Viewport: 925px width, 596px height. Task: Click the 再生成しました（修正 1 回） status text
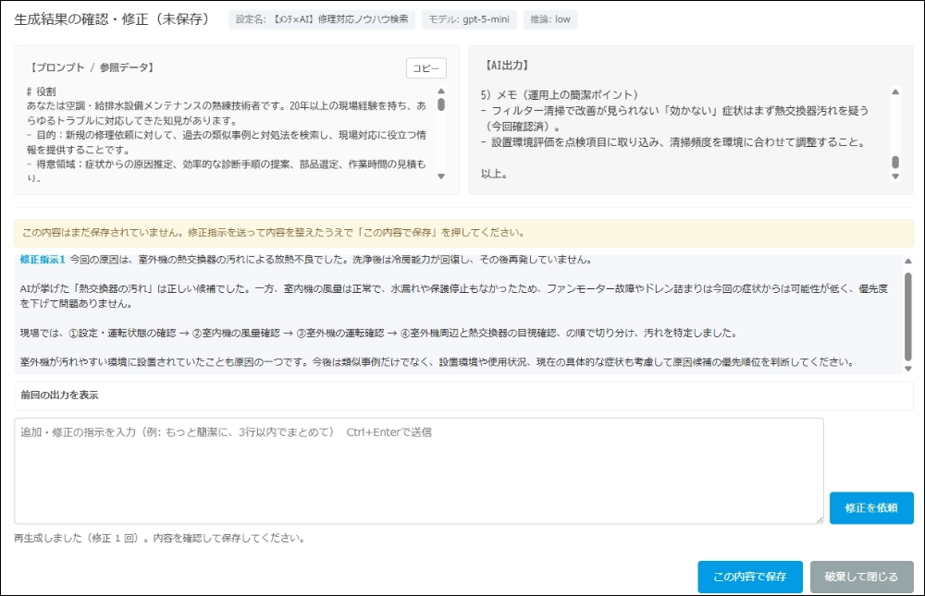pos(159,538)
